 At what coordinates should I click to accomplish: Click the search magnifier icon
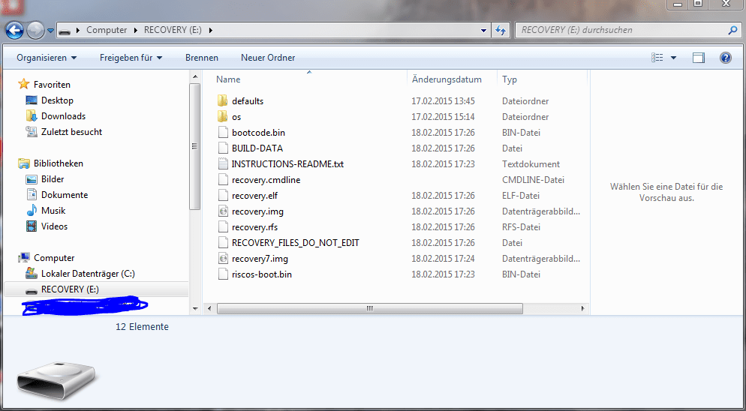click(x=732, y=30)
